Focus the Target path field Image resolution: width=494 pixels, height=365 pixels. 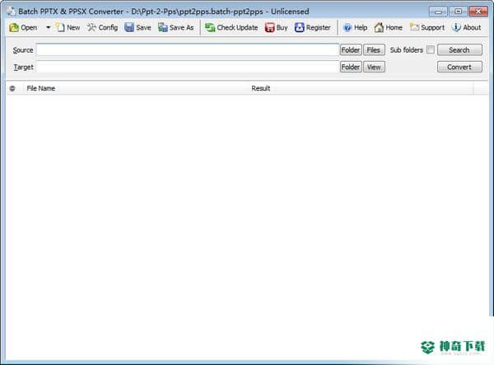[188, 67]
